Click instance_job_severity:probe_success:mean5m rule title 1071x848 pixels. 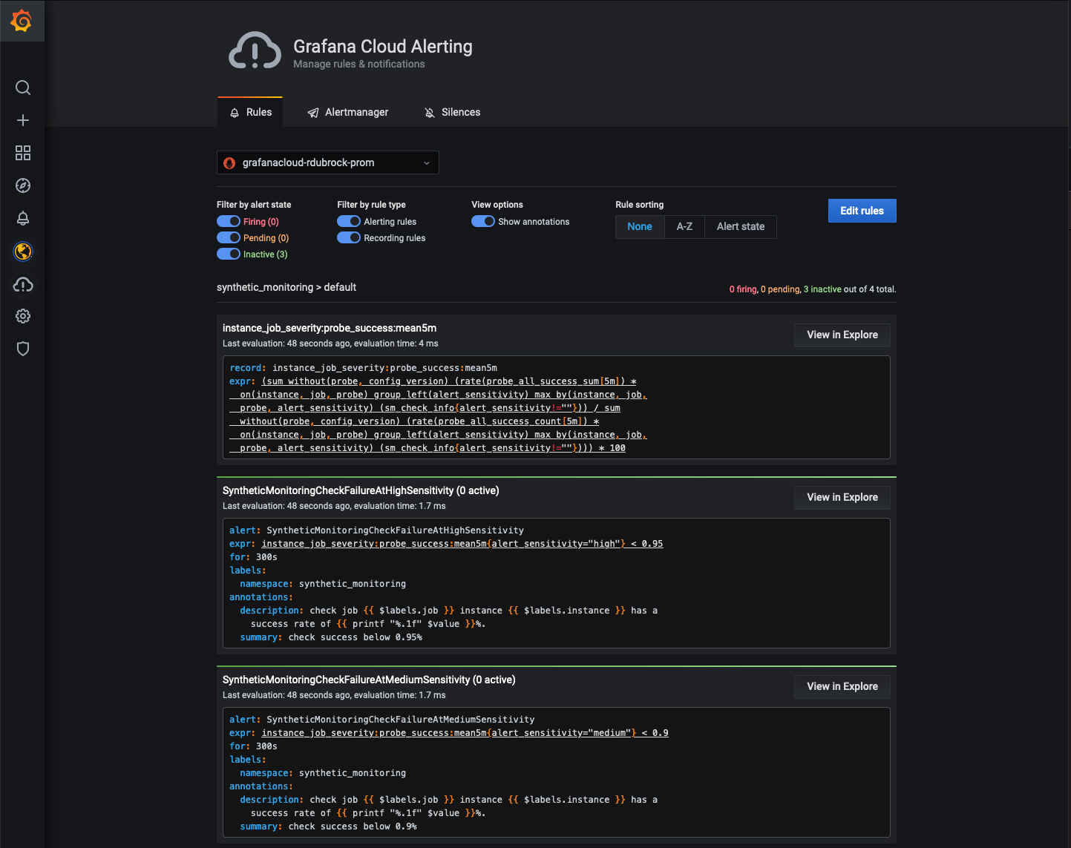(330, 328)
